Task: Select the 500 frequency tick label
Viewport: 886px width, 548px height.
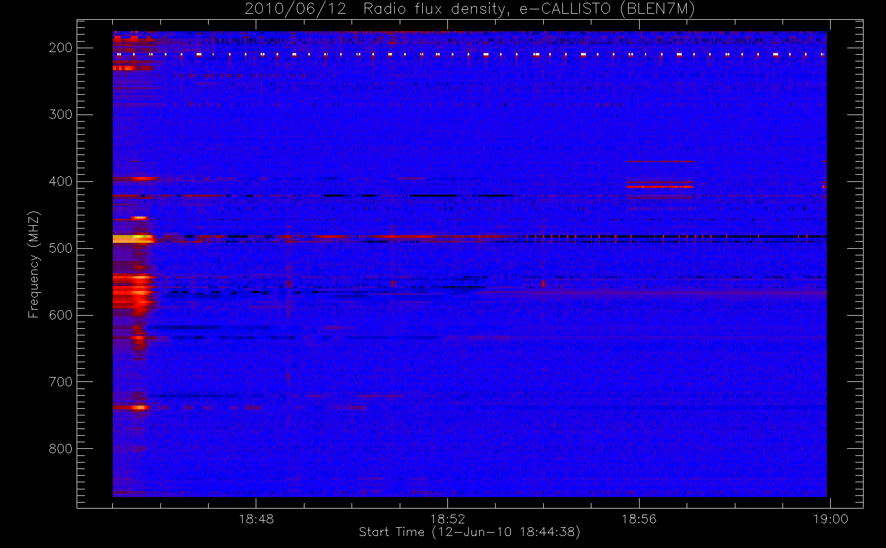Action: point(60,248)
